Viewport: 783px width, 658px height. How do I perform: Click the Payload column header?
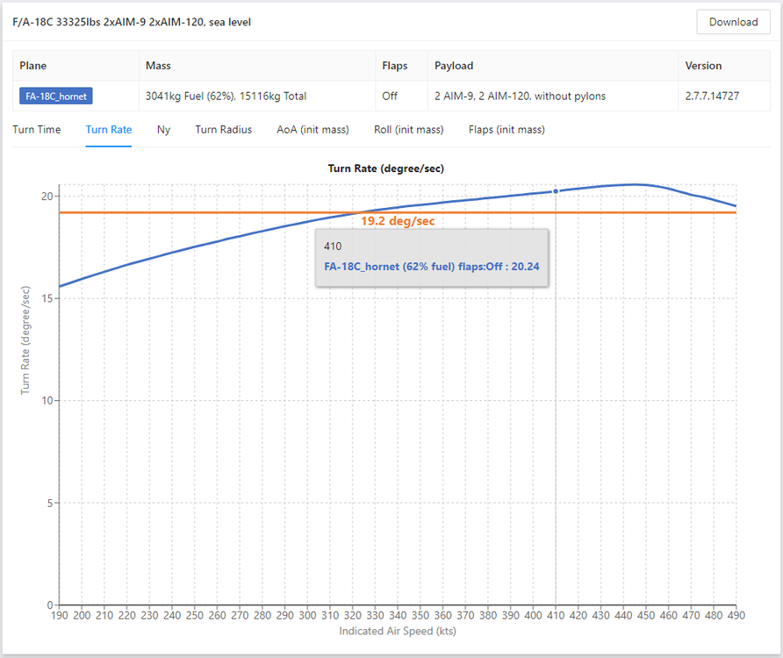(454, 66)
